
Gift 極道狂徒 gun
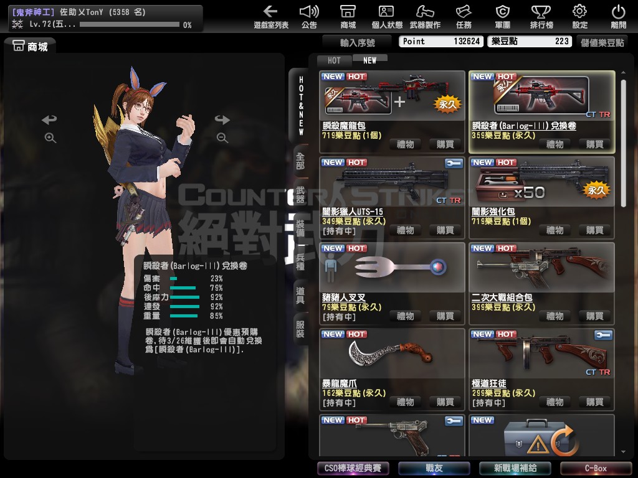point(555,402)
